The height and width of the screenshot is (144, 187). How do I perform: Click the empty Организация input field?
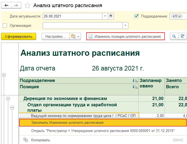tap(83, 25)
